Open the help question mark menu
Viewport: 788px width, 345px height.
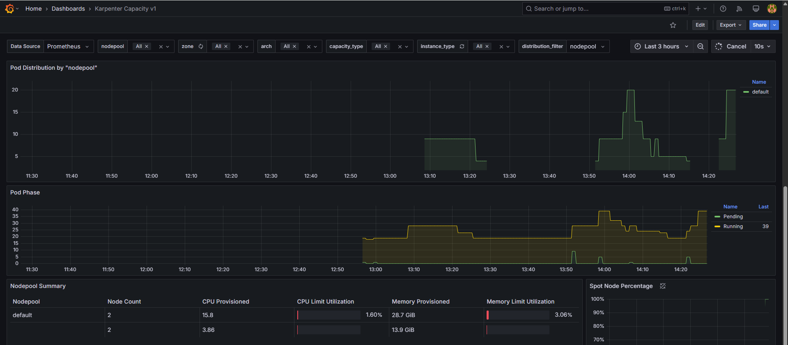click(x=723, y=9)
